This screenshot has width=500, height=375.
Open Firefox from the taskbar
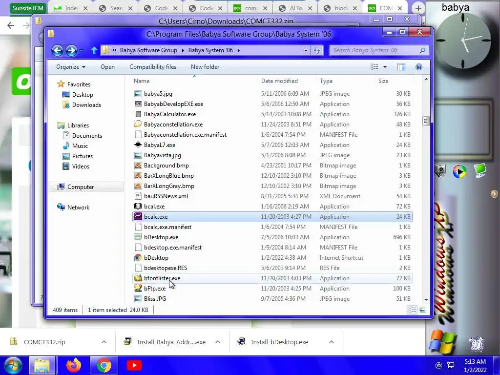74,365
